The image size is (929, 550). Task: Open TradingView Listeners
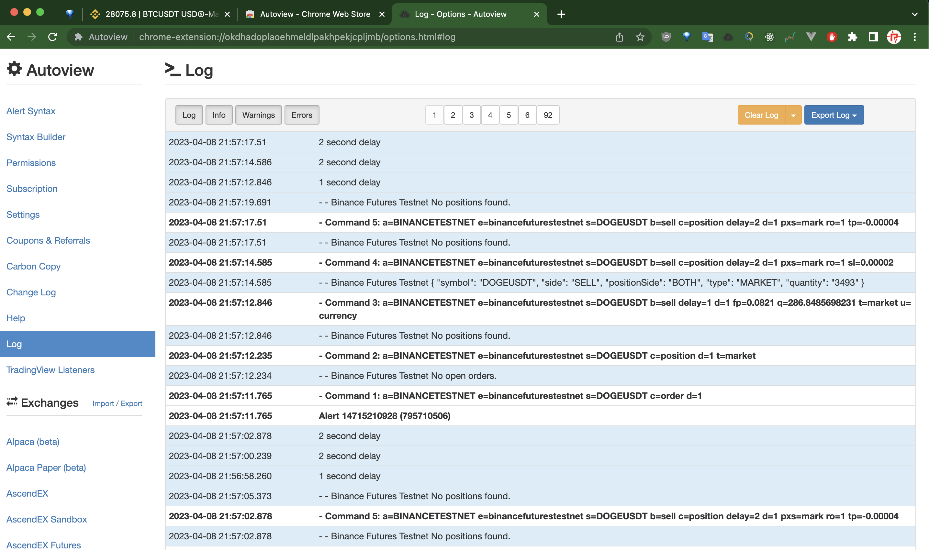(50, 370)
